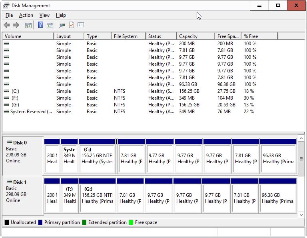
Task: Select the (F:) 349 MB partition on Disk 1
Action: click(x=70, y=196)
